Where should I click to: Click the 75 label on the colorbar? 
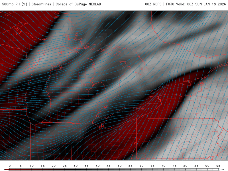(174, 166)
